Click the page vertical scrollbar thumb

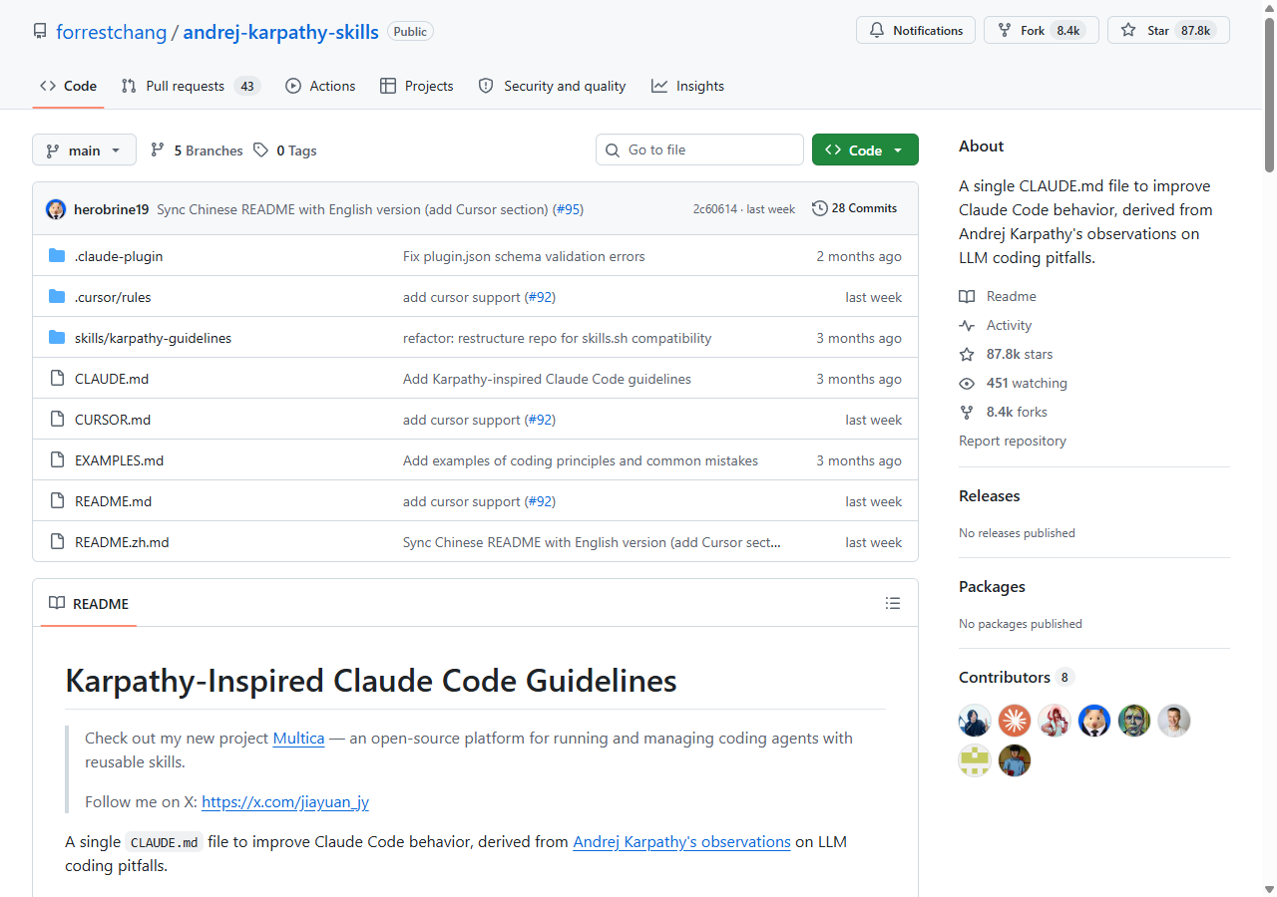(x=1269, y=95)
